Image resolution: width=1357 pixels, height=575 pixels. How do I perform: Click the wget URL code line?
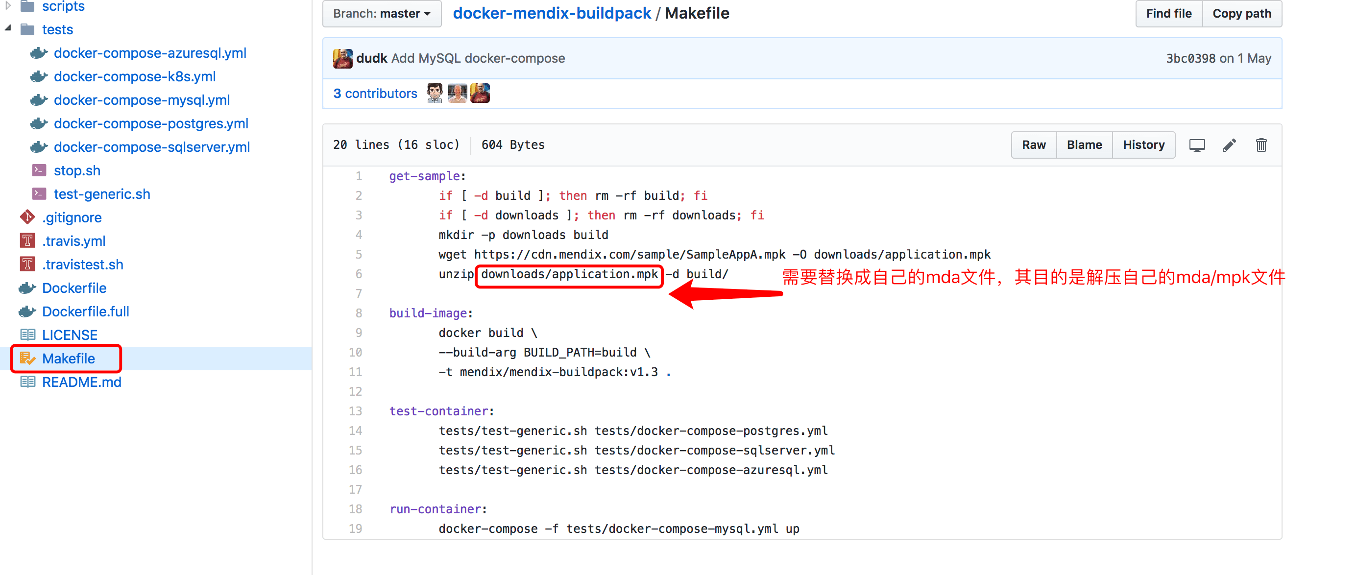coord(715,255)
